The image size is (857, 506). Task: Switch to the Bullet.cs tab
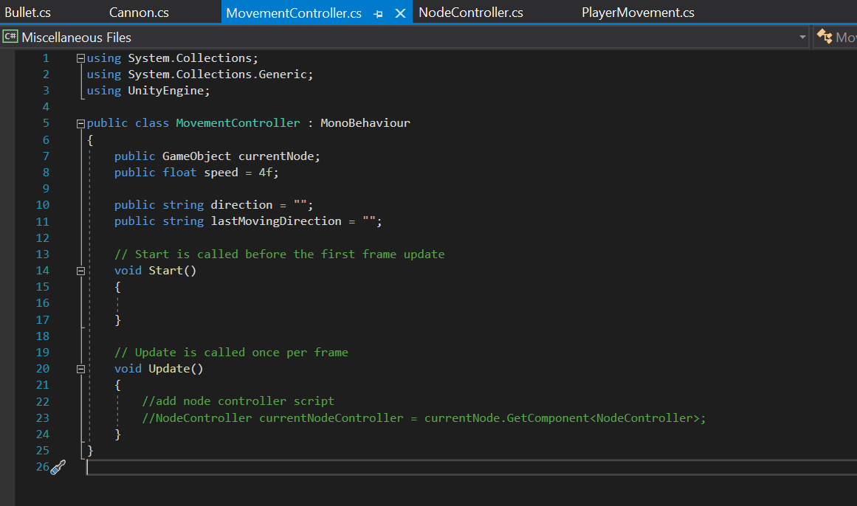click(x=28, y=12)
